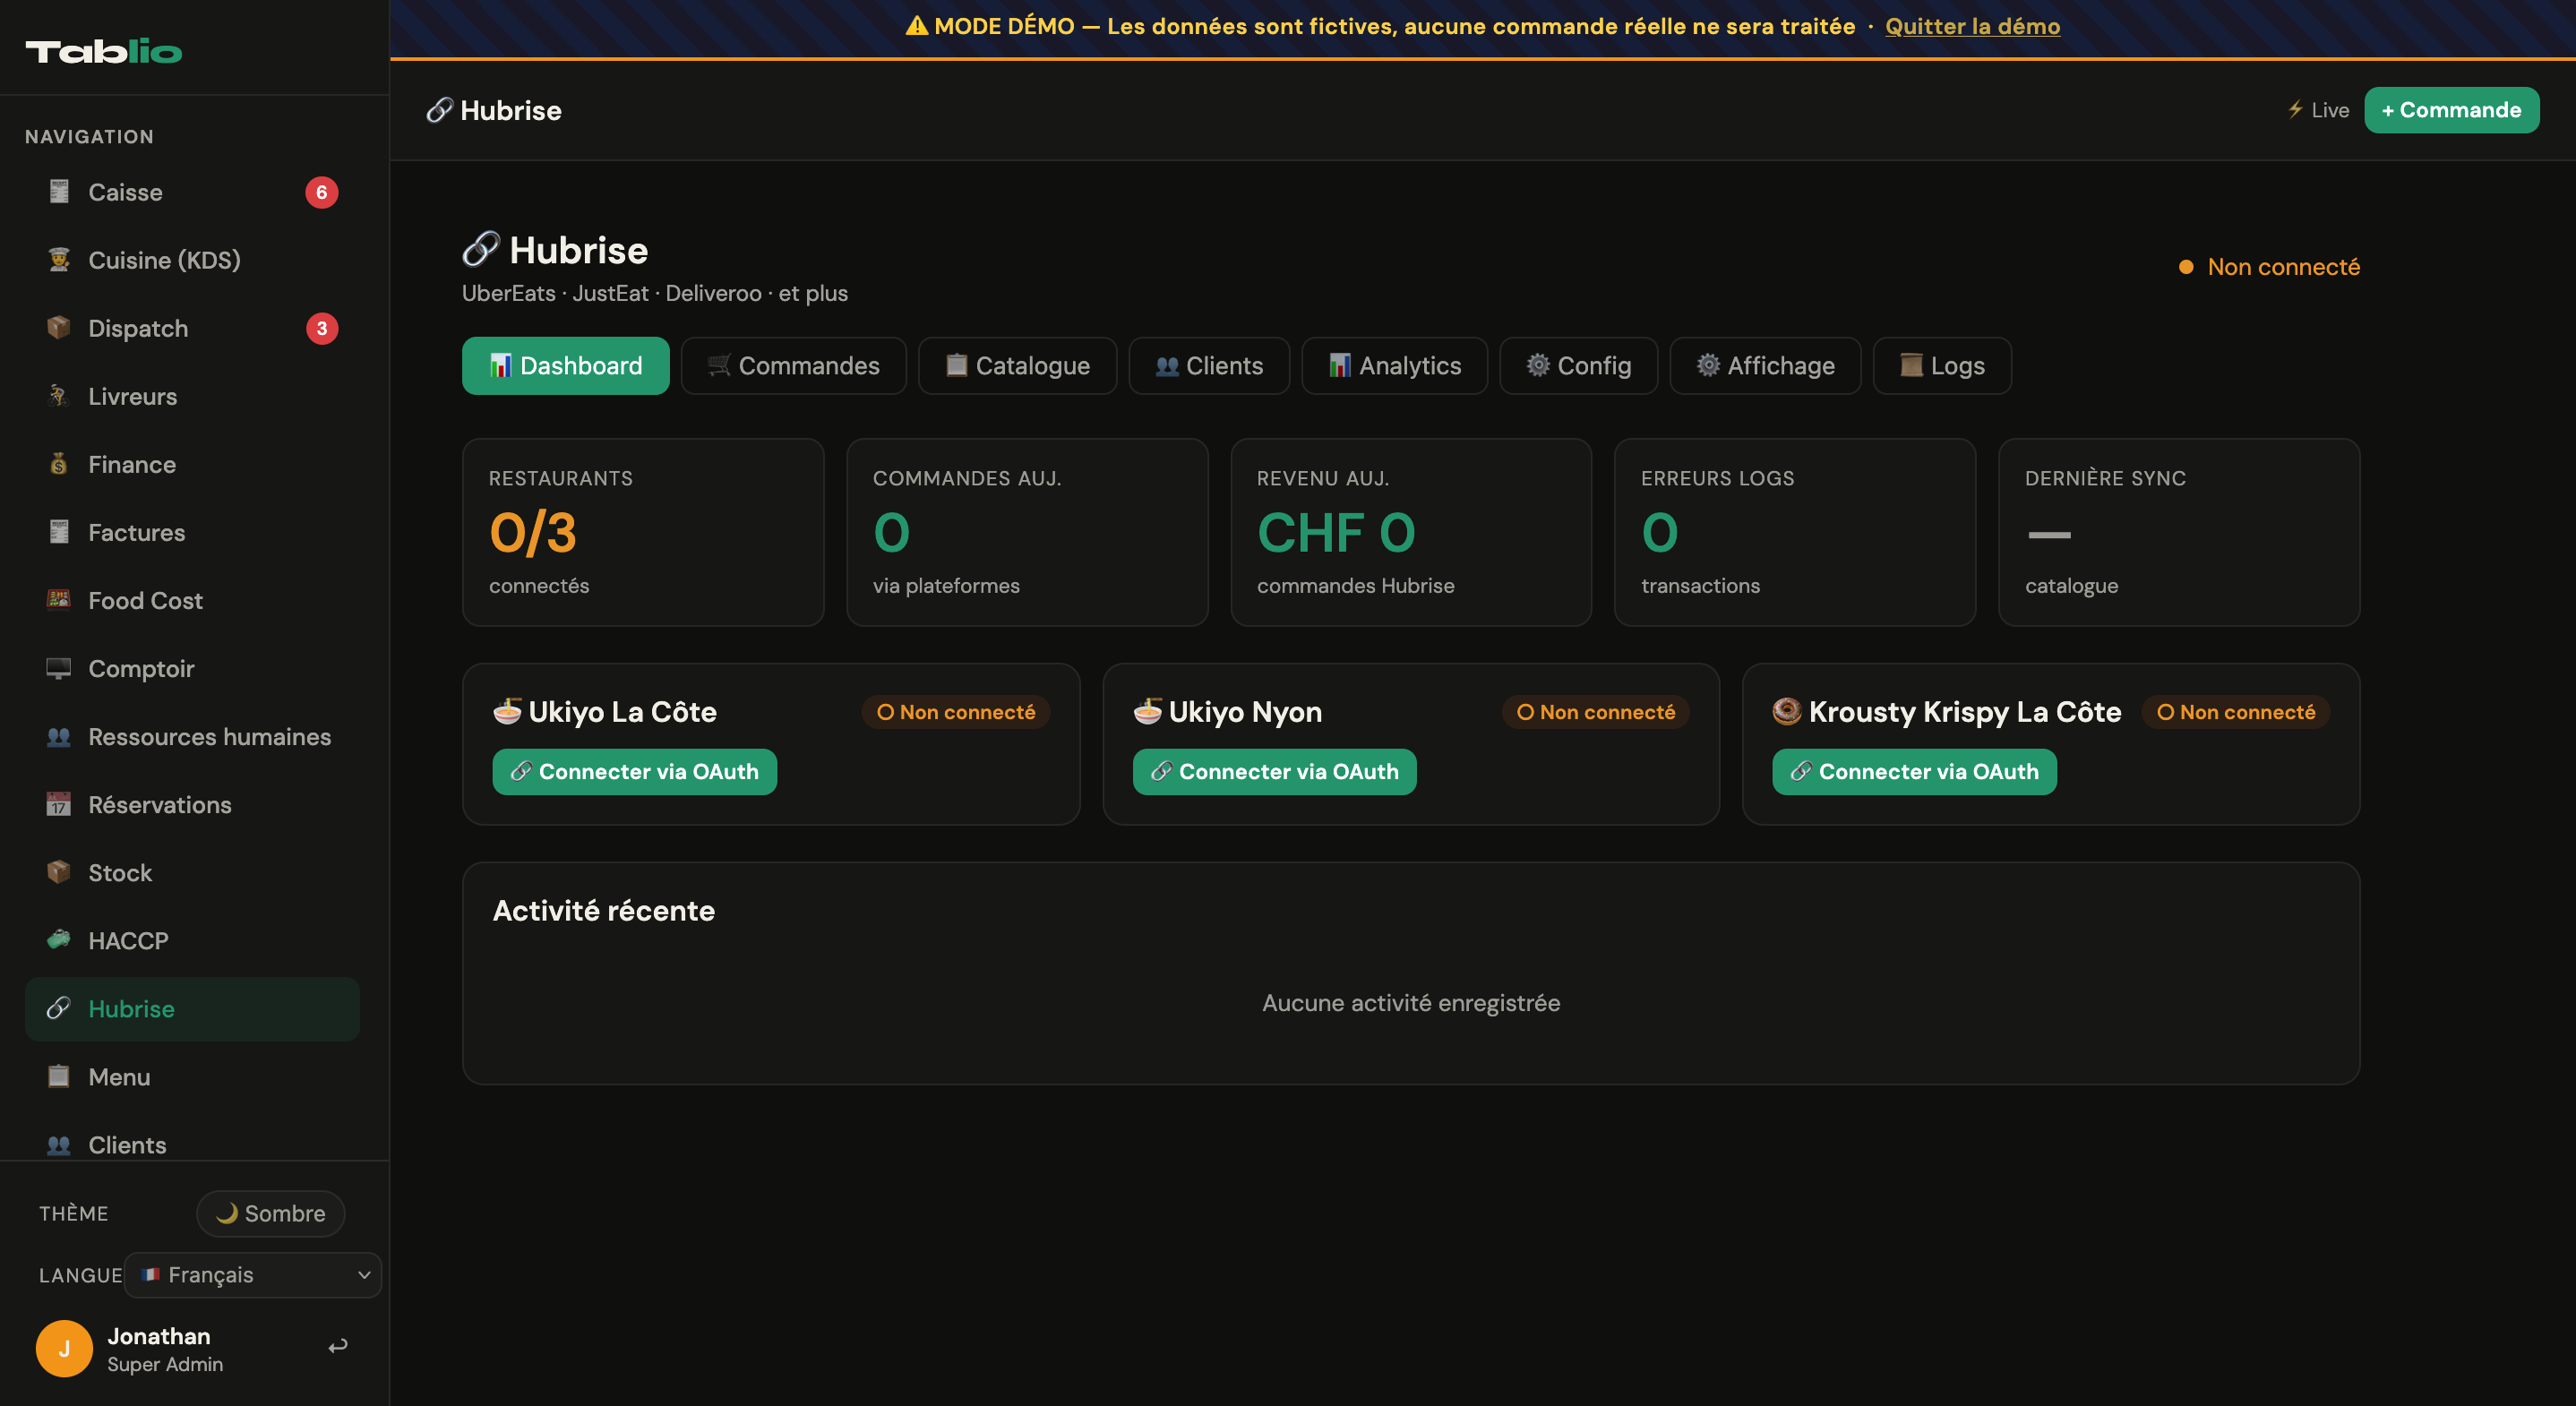Screen dimensions: 2576x1406
Task: Click the Caisse register icon in sidebar
Action: pyautogui.click(x=59, y=191)
